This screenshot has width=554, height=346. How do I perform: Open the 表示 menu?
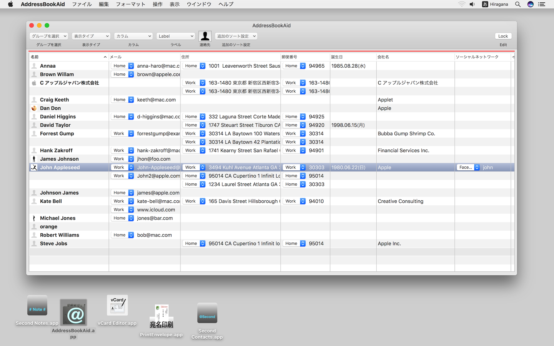pyautogui.click(x=175, y=4)
